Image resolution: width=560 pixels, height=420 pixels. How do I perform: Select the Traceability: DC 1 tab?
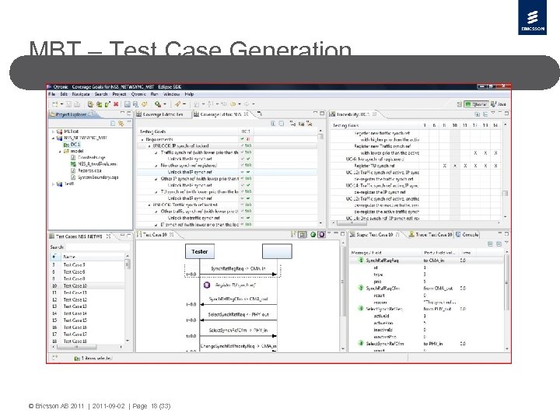coord(353,114)
